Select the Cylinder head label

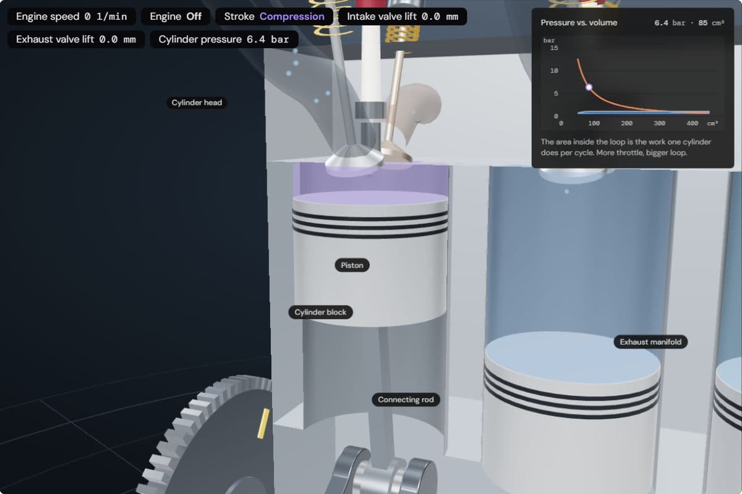click(x=197, y=103)
